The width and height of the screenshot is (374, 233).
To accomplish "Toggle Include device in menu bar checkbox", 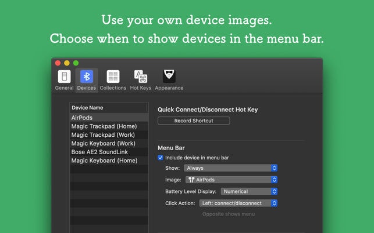I will tap(161, 158).
